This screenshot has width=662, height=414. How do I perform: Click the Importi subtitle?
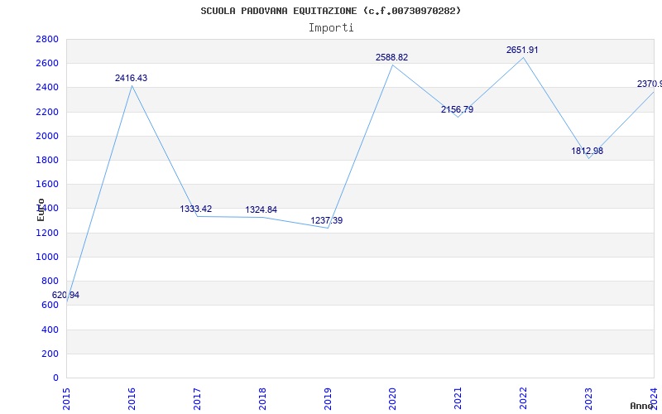click(331, 28)
